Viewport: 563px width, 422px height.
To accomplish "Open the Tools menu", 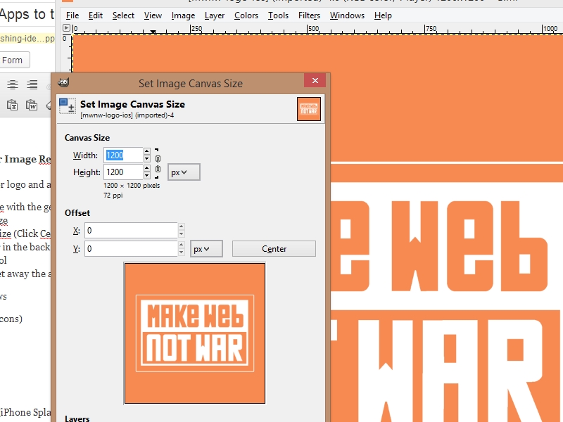I will click(278, 15).
